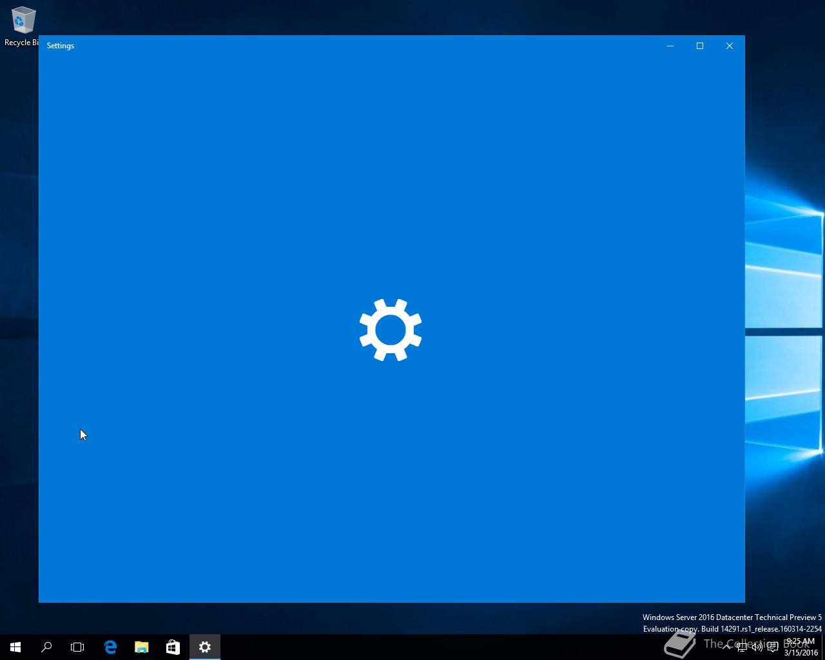Open Recycle Bin desktop icon

[x=23, y=26]
